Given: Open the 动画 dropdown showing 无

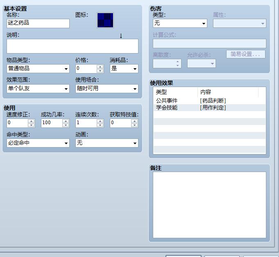Looking at the screenshot, I should coord(107,143).
